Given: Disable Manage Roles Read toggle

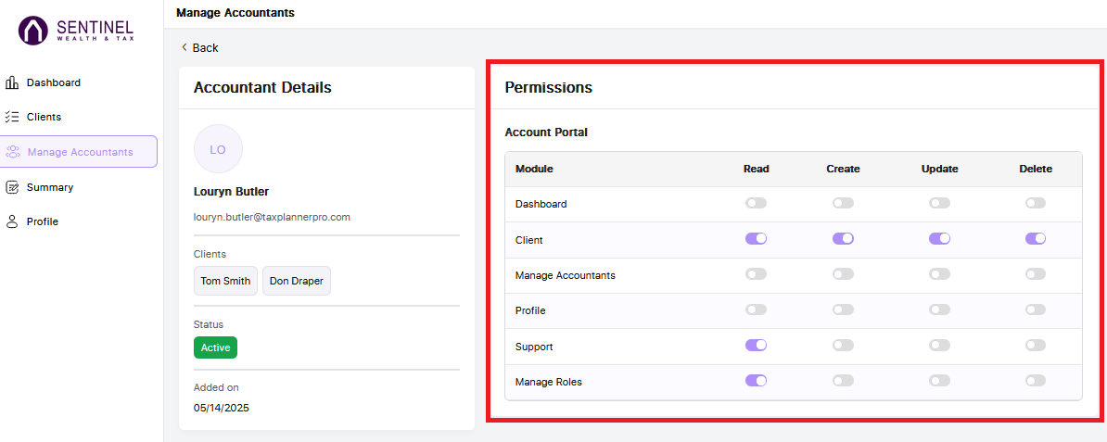Looking at the screenshot, I should pos(757,381).
